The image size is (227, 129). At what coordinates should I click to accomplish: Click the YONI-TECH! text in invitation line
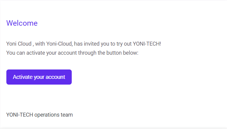pyautogui.click(x=147, y=44)
